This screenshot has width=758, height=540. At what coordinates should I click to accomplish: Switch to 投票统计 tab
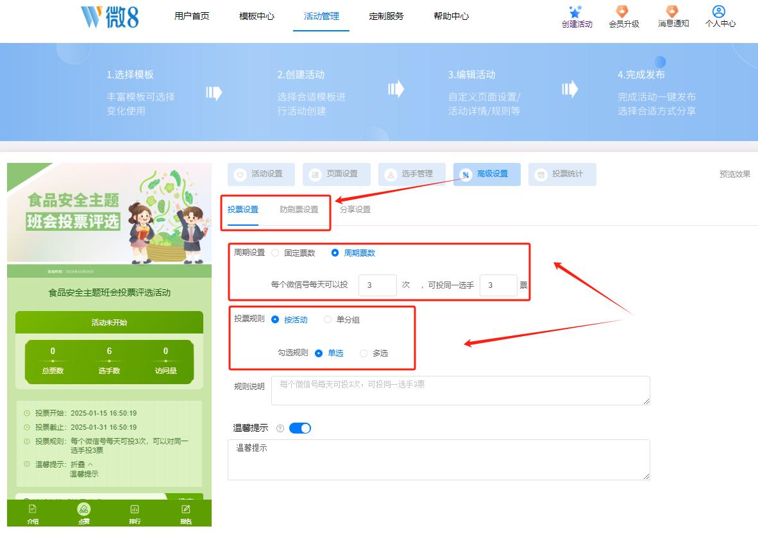click(562, 174)
